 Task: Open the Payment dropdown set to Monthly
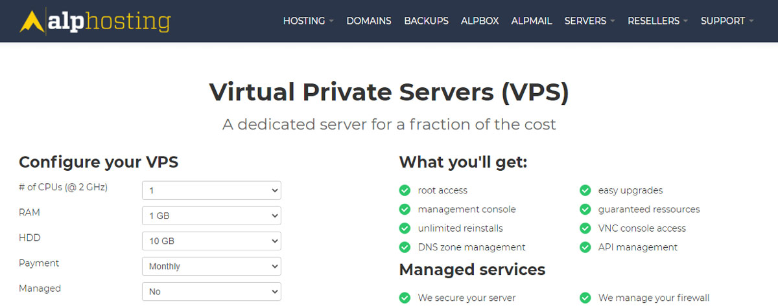pyautogui.click(x=211, y=266)
